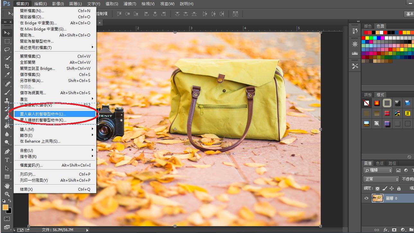This screenshot has width=414, height=233.
Task: Select the Eyedropper tool
Action: pos(7,75)
